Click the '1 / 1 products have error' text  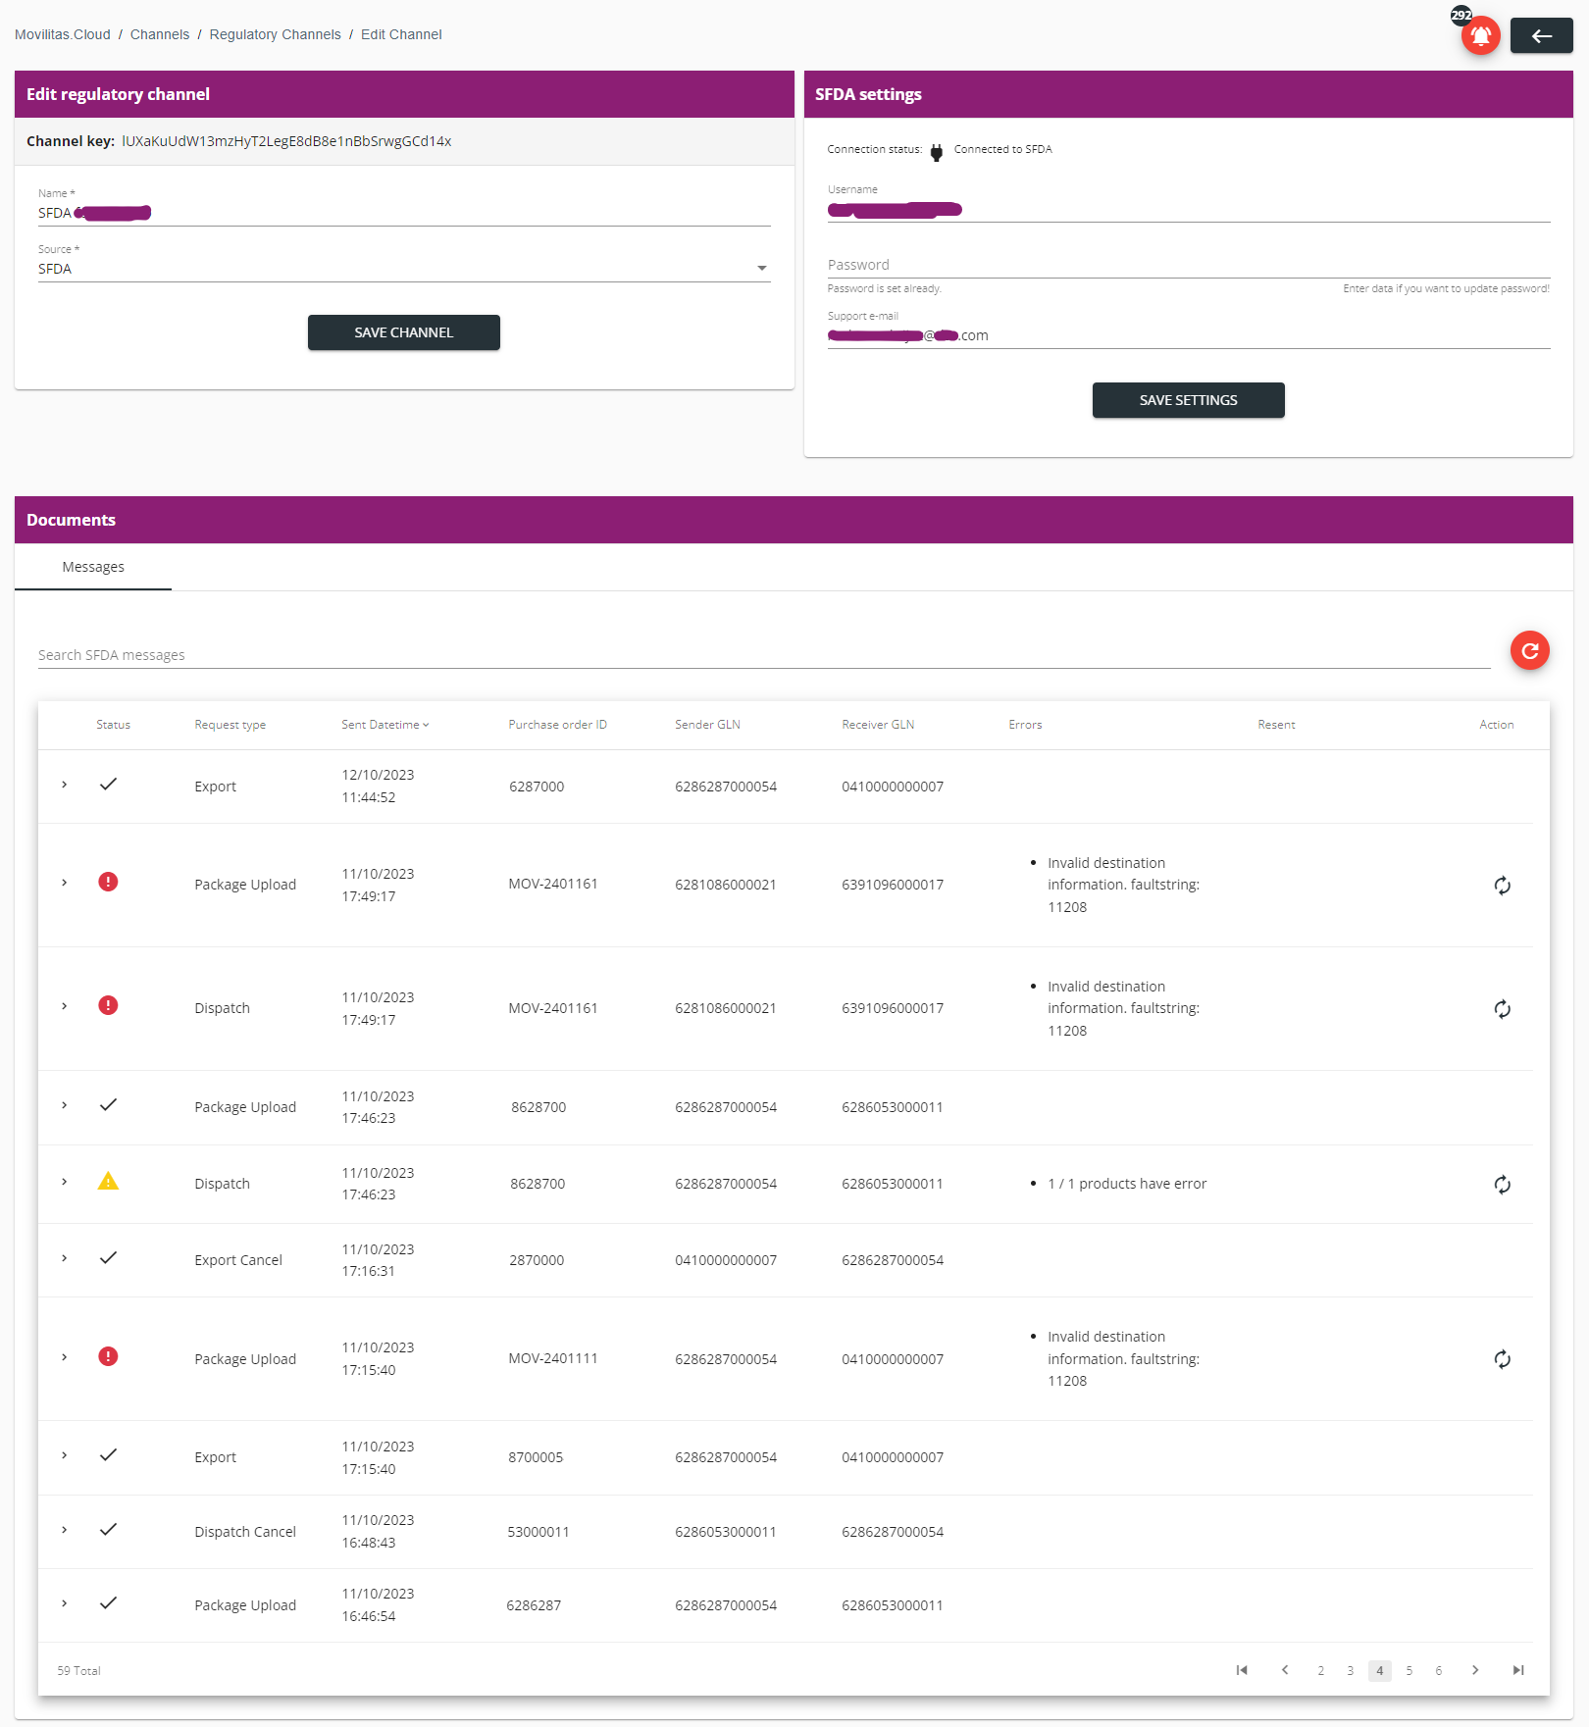[x=1127, y=1184]
